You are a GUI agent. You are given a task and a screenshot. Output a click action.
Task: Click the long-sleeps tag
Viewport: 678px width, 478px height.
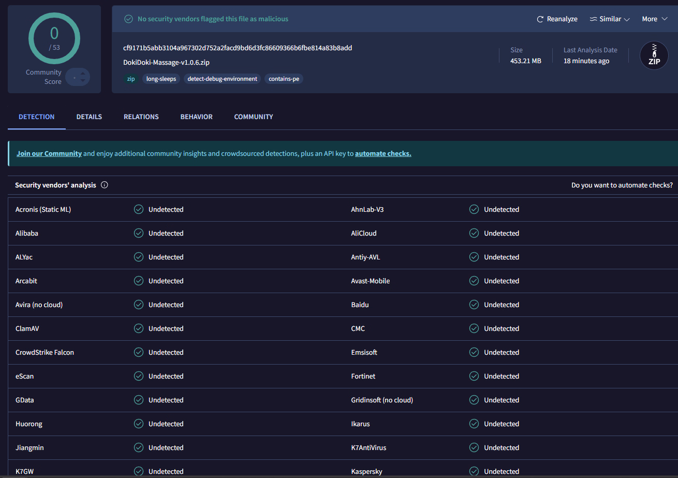tap(161, 79)
